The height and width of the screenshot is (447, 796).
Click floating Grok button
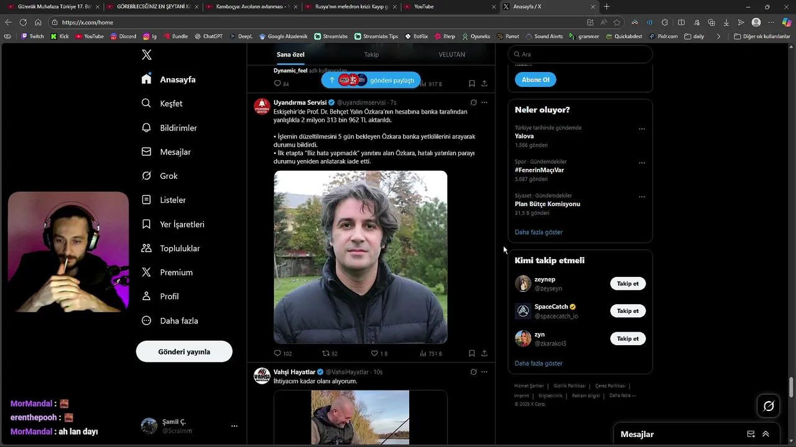(x=769, y=406)
